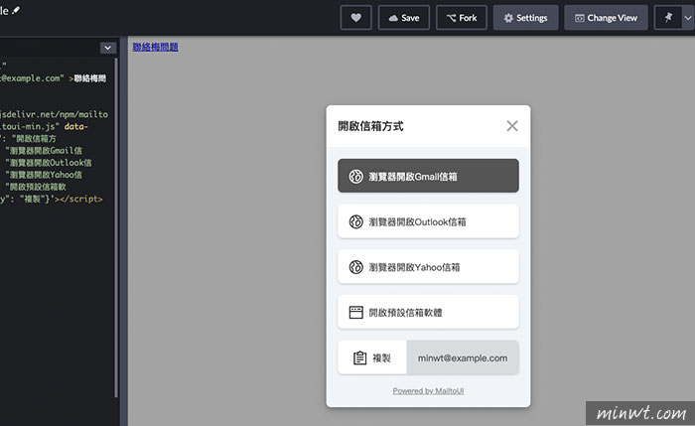Click Change View button
This screenshot has width=695, height=426.
606,18
